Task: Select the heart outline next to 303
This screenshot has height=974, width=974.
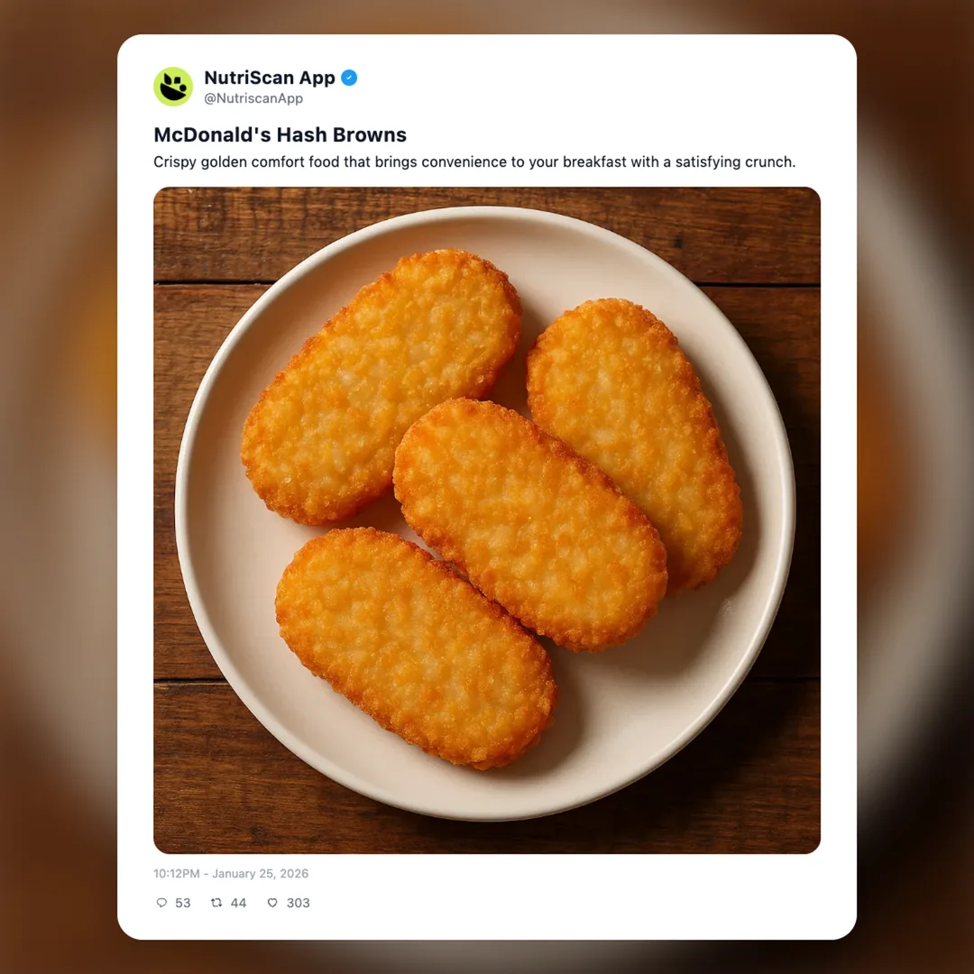Action: pyautogui.click(x=272, y=903)
